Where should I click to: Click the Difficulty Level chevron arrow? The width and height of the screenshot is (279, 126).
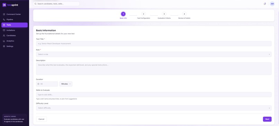[x=269, y=108]
